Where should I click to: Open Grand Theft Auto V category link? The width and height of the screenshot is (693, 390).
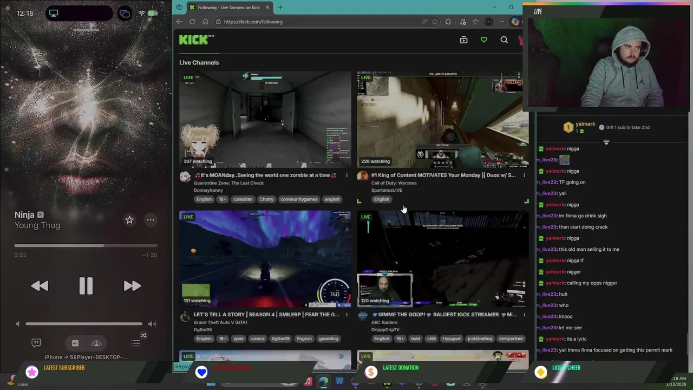[x=220, y=322]
